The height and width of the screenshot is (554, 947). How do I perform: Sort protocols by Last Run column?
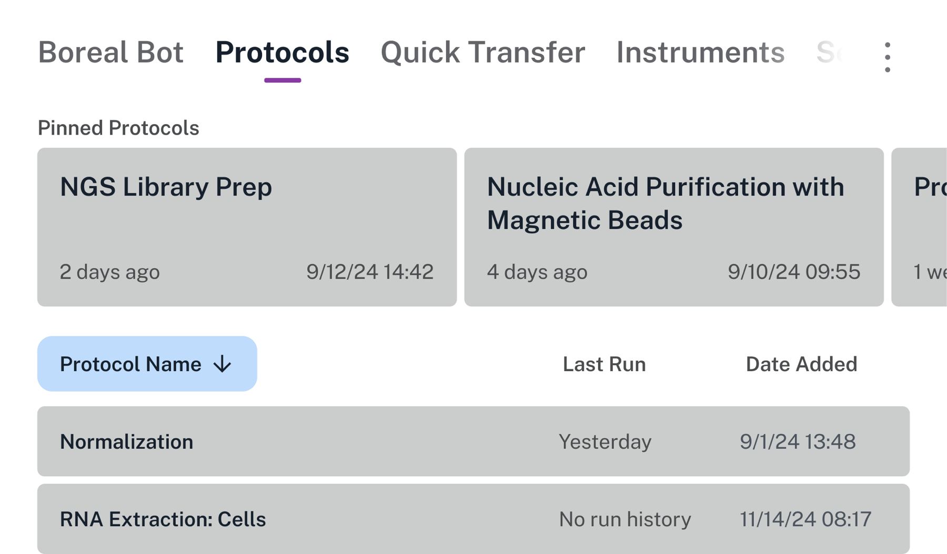[x=603, y=364]
